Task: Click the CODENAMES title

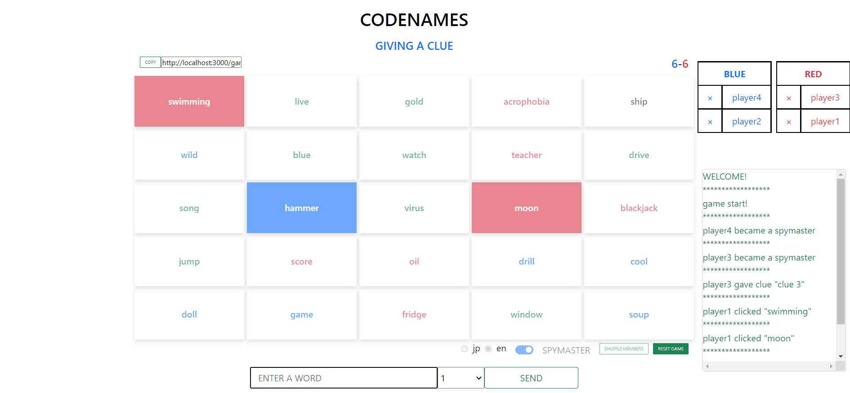Action: tap(414, 20)
